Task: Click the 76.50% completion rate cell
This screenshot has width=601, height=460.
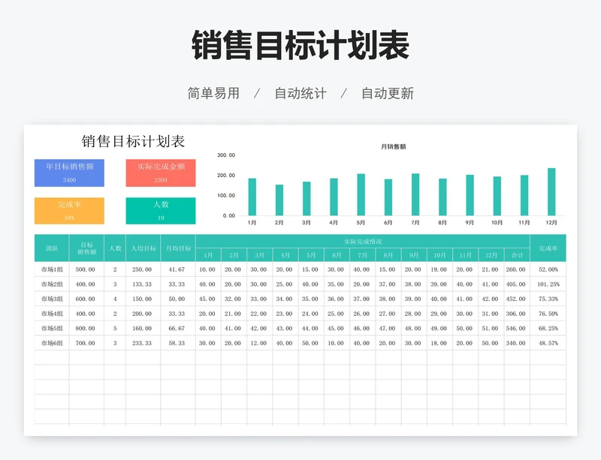Action: pyautogui.click(x=548, y=314)
